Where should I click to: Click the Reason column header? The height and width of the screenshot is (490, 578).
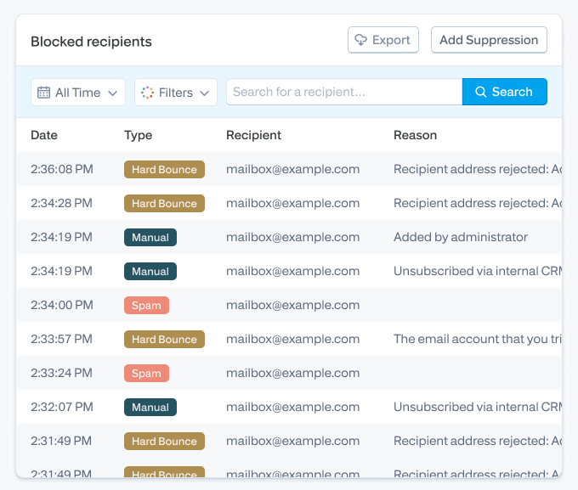[415, 135]
